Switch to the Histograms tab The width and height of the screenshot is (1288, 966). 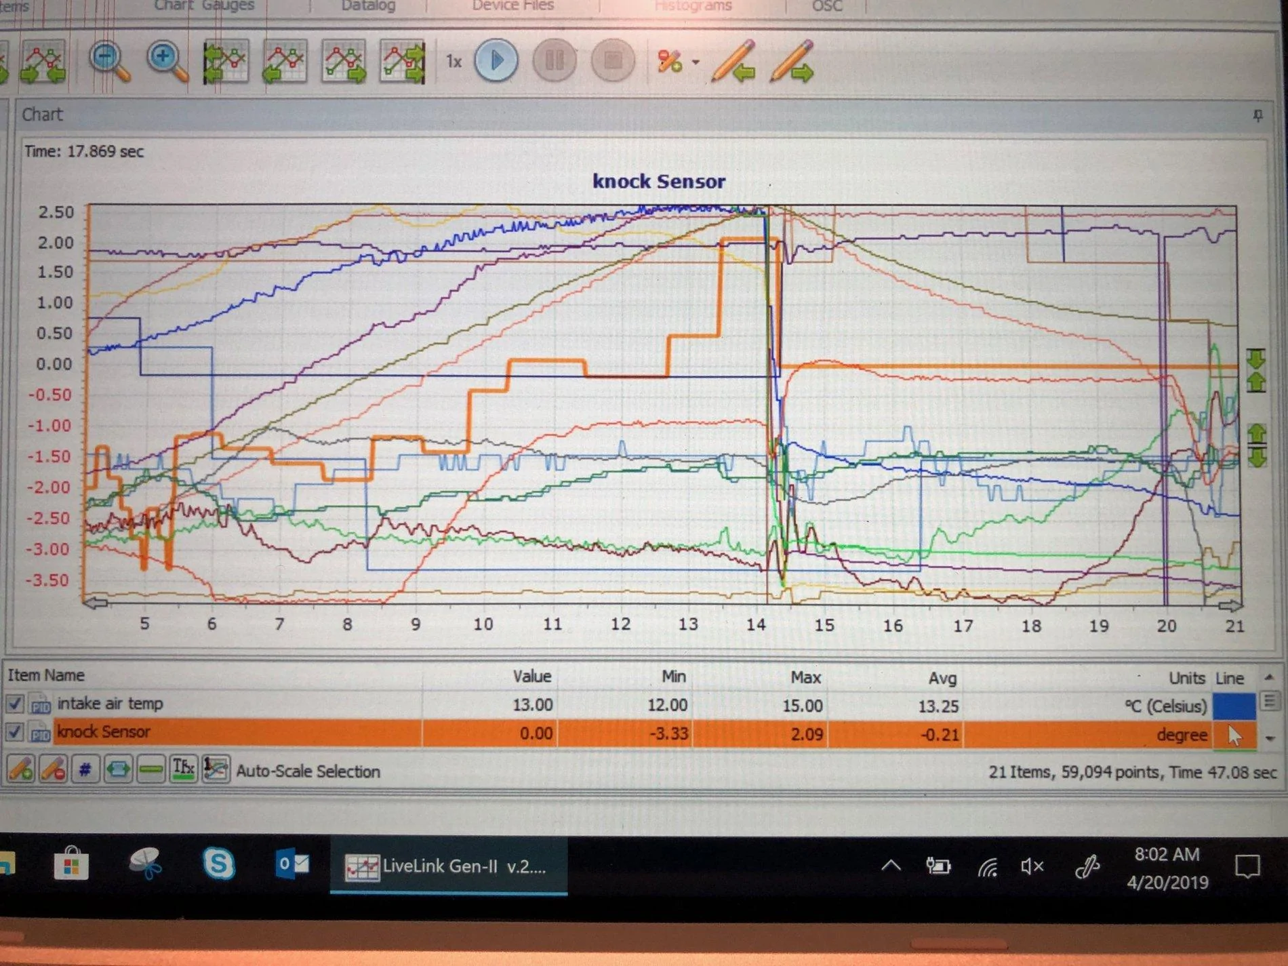[x=693, y=6]
